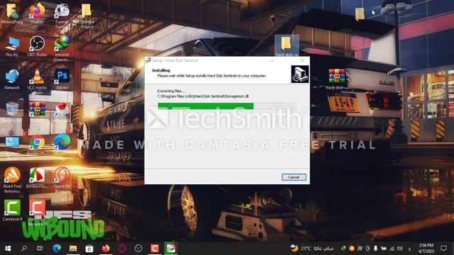454x255 pixels.
Task: Cancel the Hard Disk Sentinel installation
Action: point(294,177)
